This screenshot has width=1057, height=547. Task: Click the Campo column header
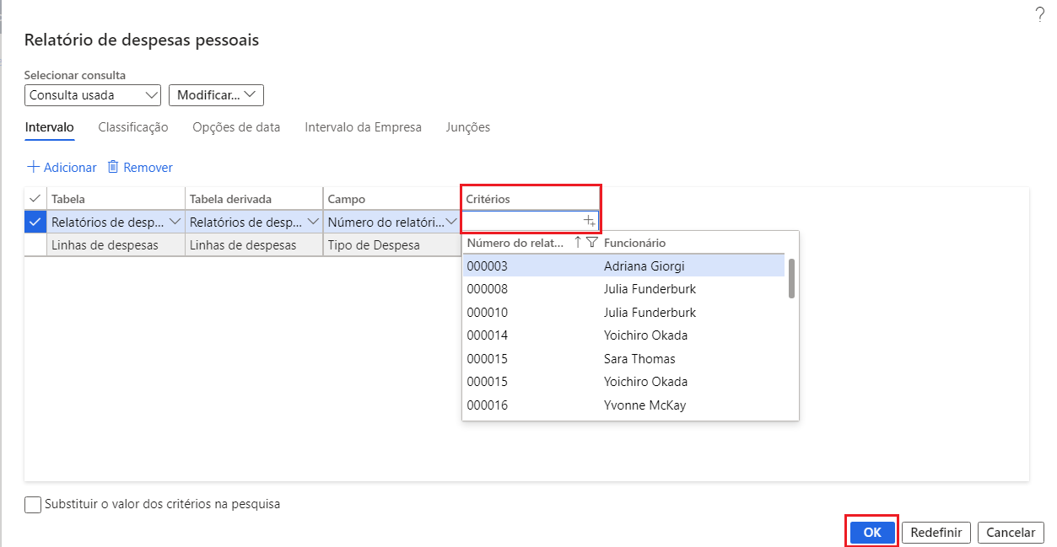(392, 199)
